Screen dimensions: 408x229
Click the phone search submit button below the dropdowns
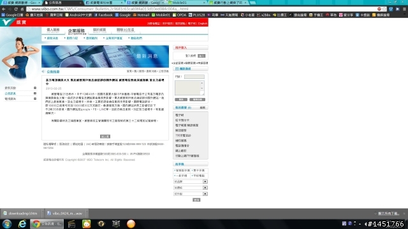tap(196, 200)
